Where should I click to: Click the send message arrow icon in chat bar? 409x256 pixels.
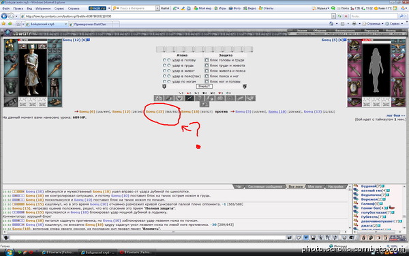point(290,238)
